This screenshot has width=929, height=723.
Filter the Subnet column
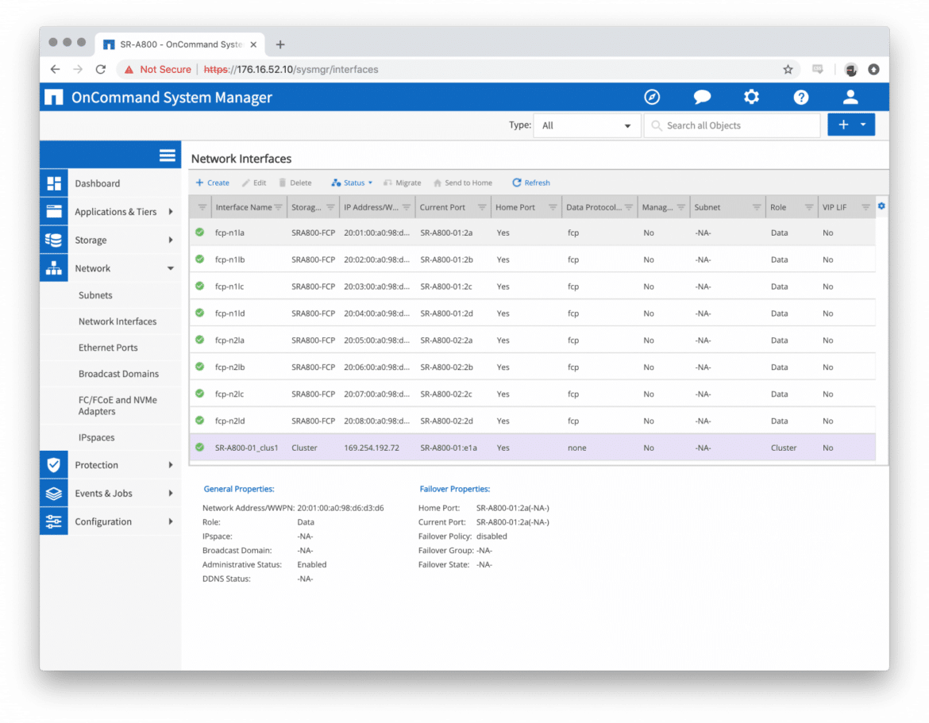[757, 207]
